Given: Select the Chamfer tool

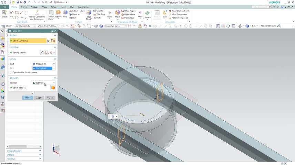Looking at the screenshot, I should (99, 11).
